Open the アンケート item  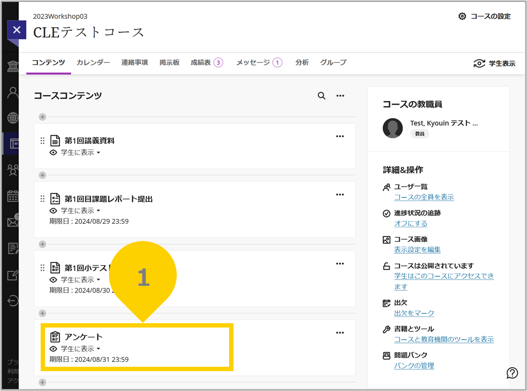83,337
